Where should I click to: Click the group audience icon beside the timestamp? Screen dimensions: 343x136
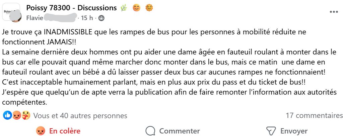[x=101, y=18]
